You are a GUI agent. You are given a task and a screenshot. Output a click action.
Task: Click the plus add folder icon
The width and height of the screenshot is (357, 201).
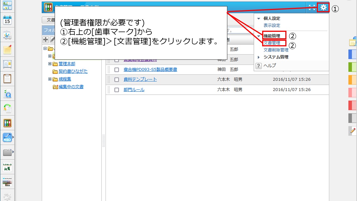[x=45, y=40]
